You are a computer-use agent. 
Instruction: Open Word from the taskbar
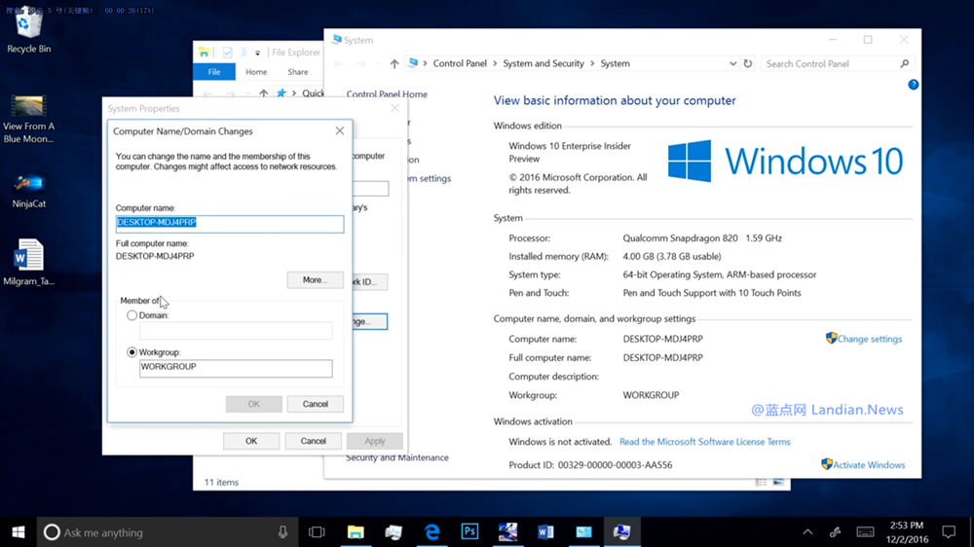click(x=545, y=532)
